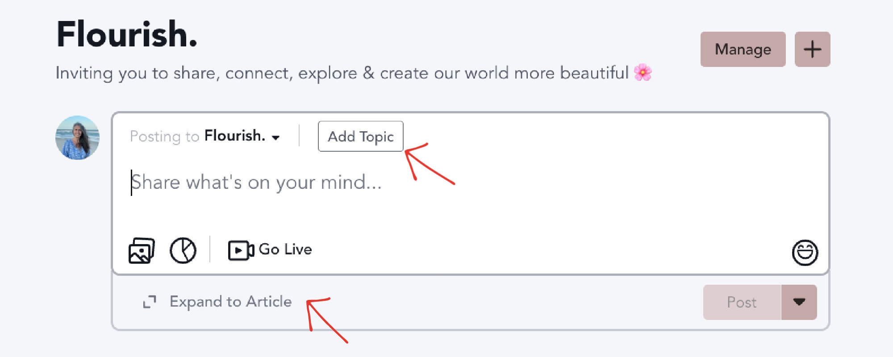
Task: Open the emoji picker smiley icon
Action: tap(805, 253)
